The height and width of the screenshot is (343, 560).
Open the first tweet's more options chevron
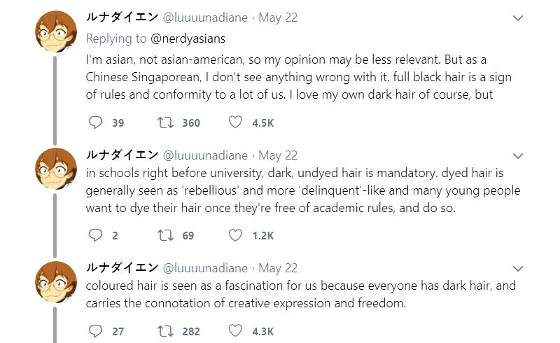518,17
